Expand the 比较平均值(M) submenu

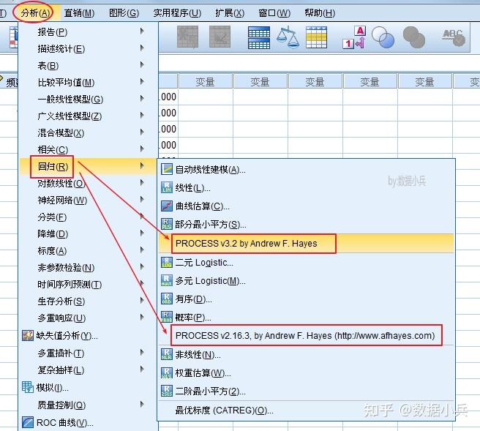[88, 83]
